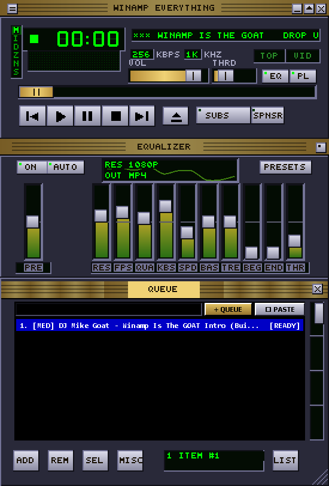
Task: Click the END equalizer slider knob
Action: click(x=273, y=253)
